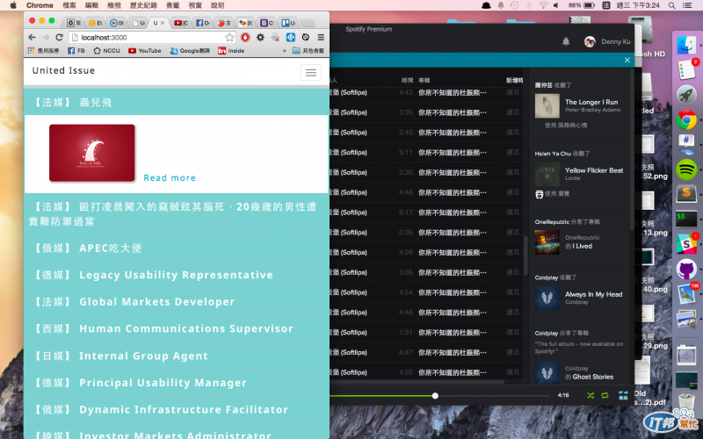Image resolution: width=703 pixels, height=439 pixels.
Task: Switch to the Facebook Chrome tab
Action: [203, 23]
